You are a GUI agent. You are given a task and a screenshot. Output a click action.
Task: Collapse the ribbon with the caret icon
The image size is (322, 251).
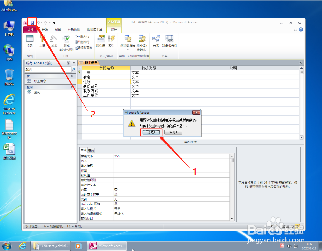(x=295, y=30)
